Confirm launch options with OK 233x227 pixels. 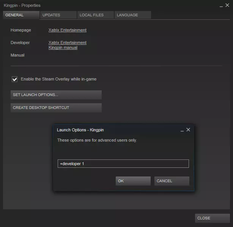(133, 181)
